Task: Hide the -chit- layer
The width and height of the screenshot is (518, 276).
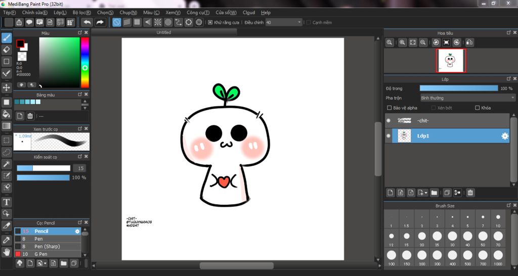Action: (x=388, y=121)
